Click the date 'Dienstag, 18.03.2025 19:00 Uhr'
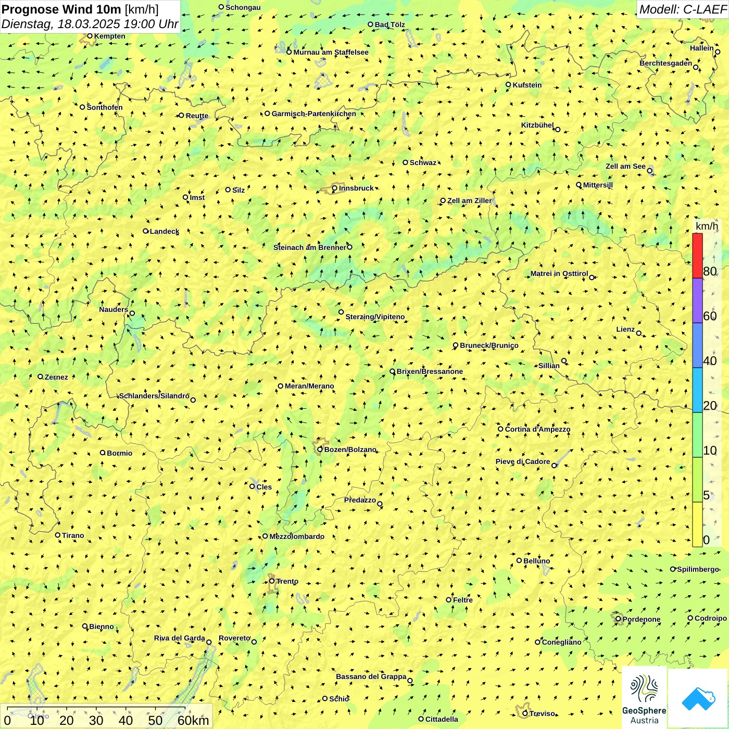The width and height of the screenshot is (729, 729). coord(90,24)
